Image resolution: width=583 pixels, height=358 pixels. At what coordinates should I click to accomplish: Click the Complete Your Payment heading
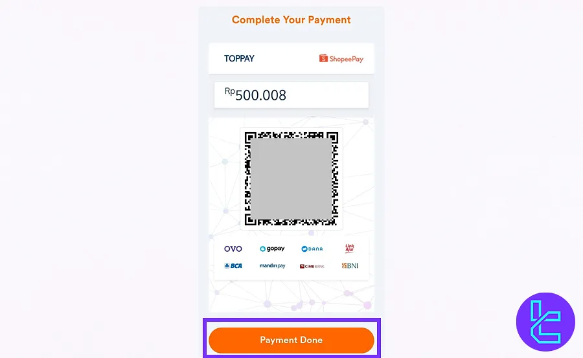[291, 19]
